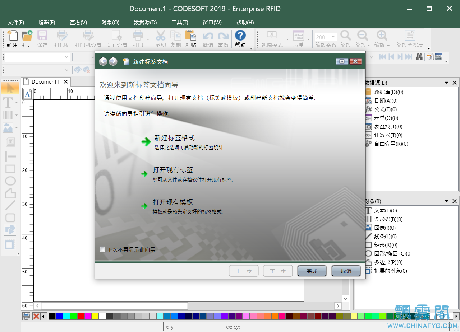Open the 文件(F) menu
Screen dimensions: 460x332
click(16, 22)
